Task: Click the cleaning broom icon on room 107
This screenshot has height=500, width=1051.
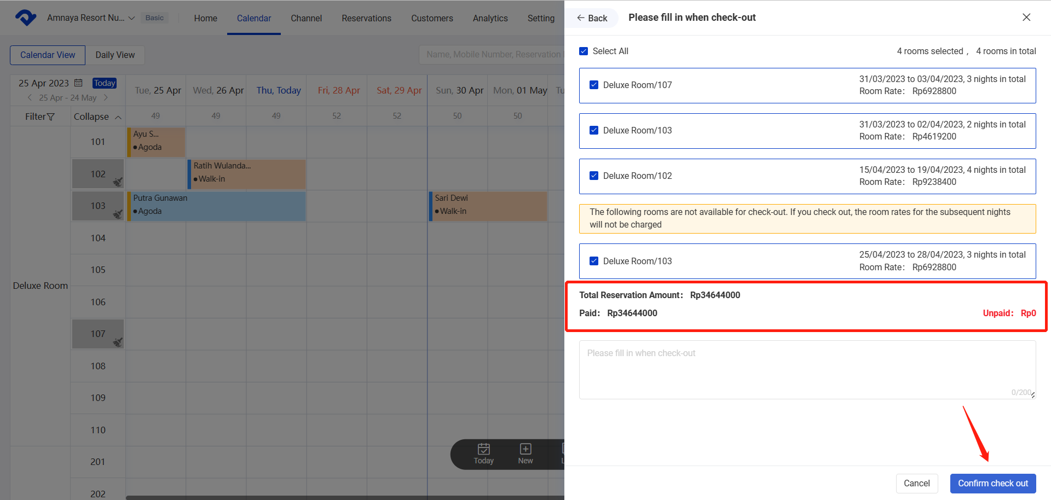Action: pos(118,342)
